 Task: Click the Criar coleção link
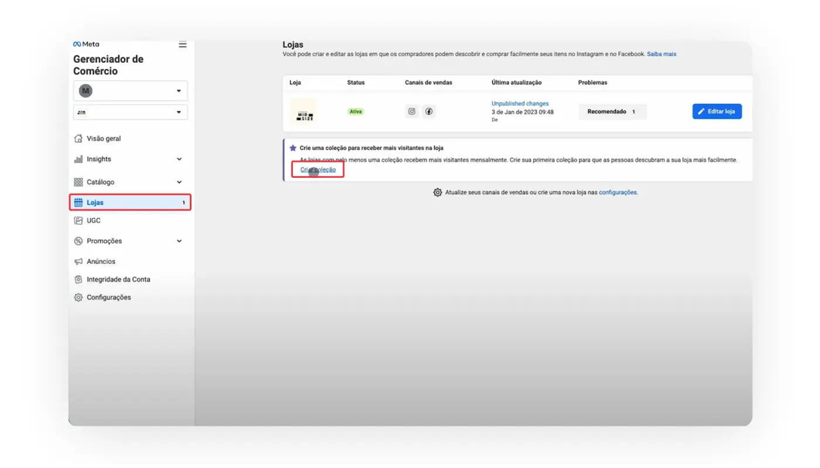click(x=318, y=170)
